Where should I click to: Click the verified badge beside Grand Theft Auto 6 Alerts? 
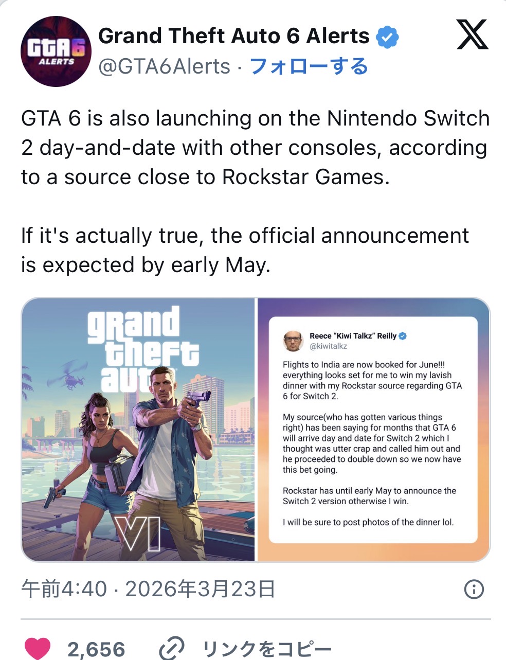pos(387,37)
